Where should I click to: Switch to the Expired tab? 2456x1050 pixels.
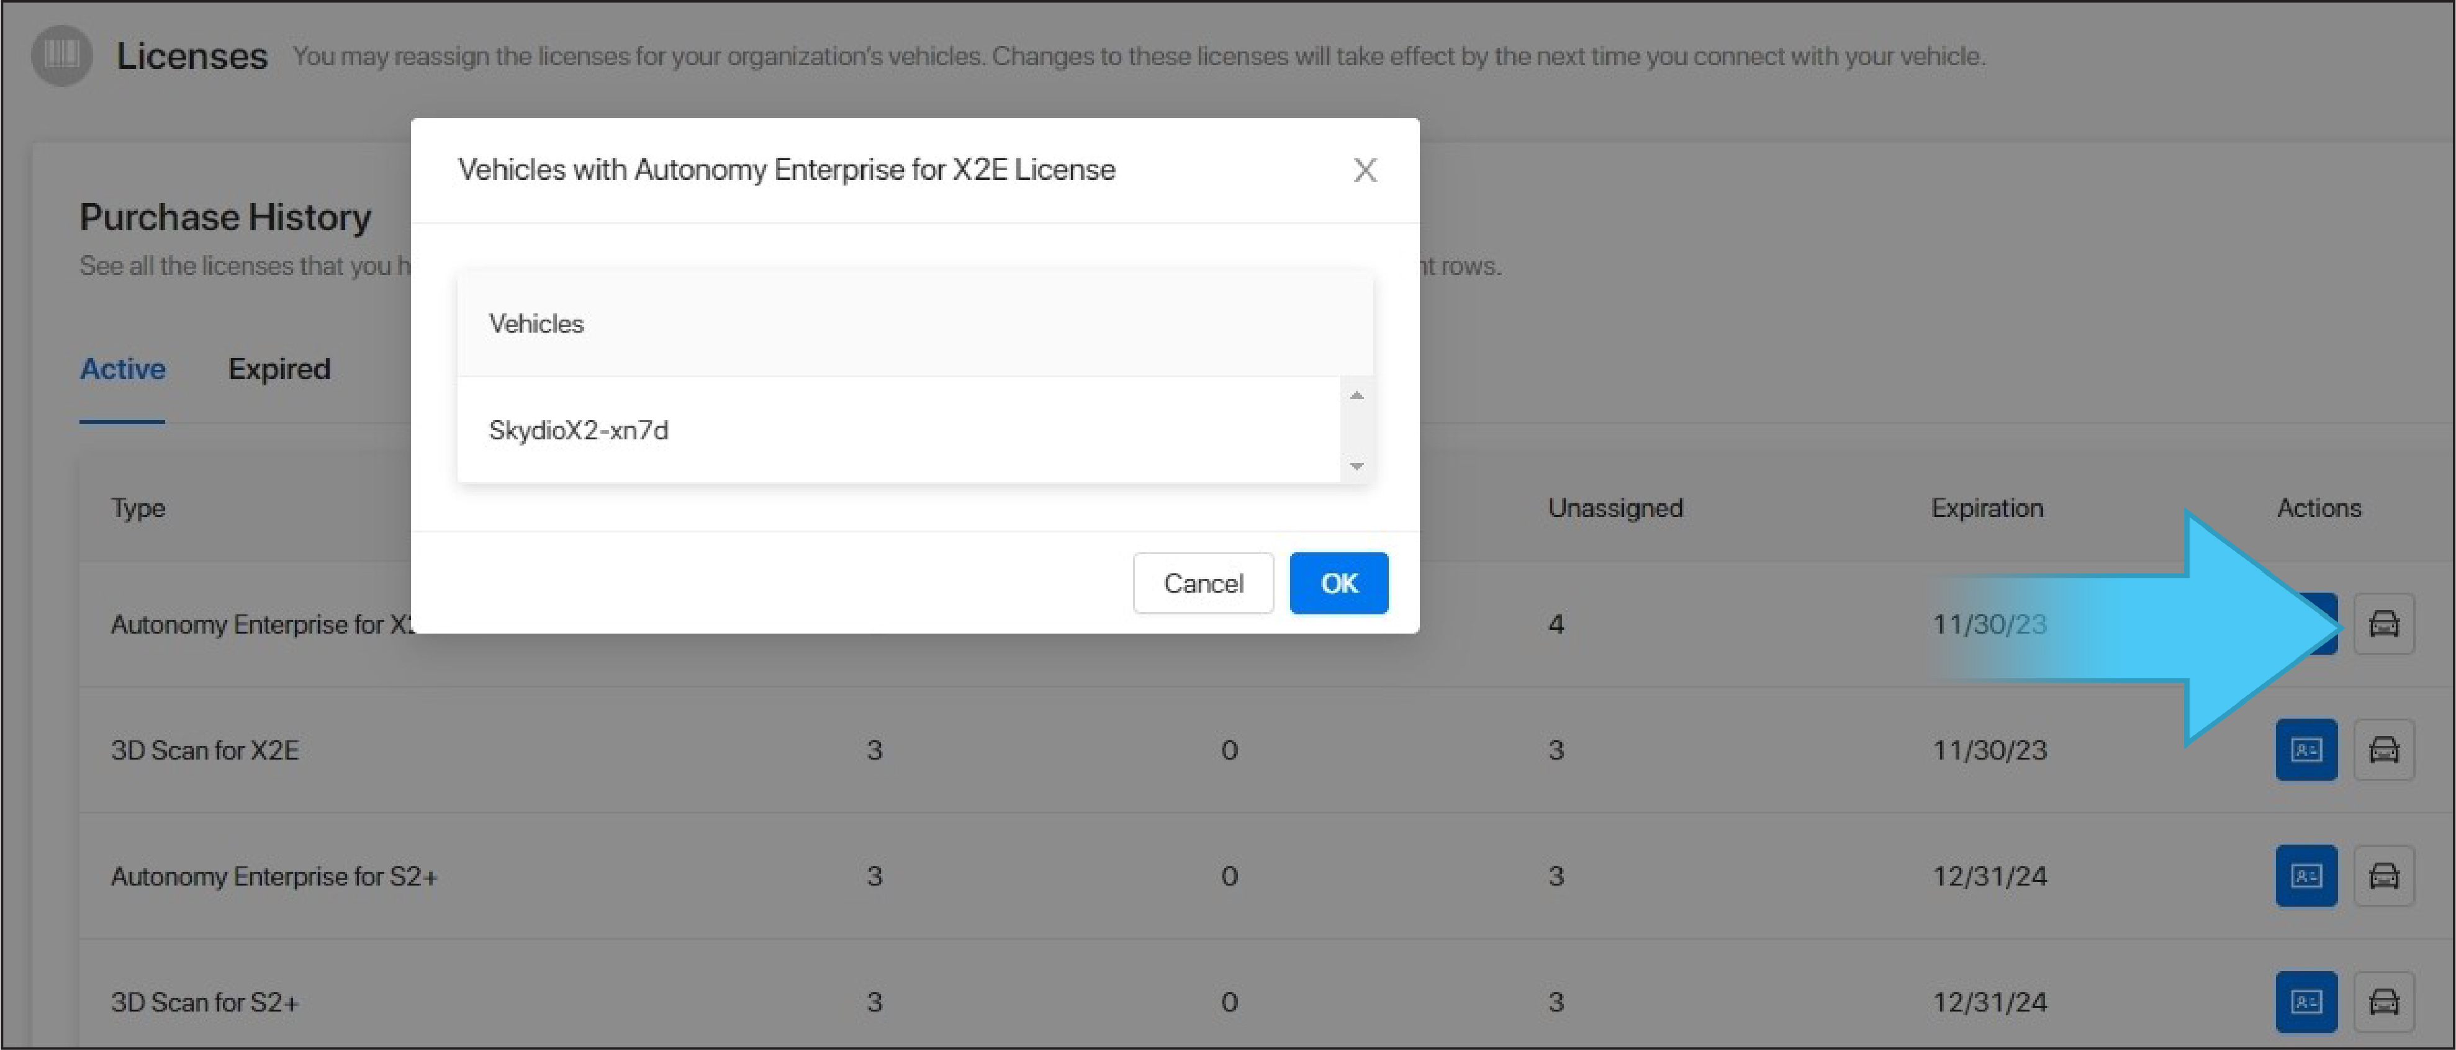pos(279,370)
